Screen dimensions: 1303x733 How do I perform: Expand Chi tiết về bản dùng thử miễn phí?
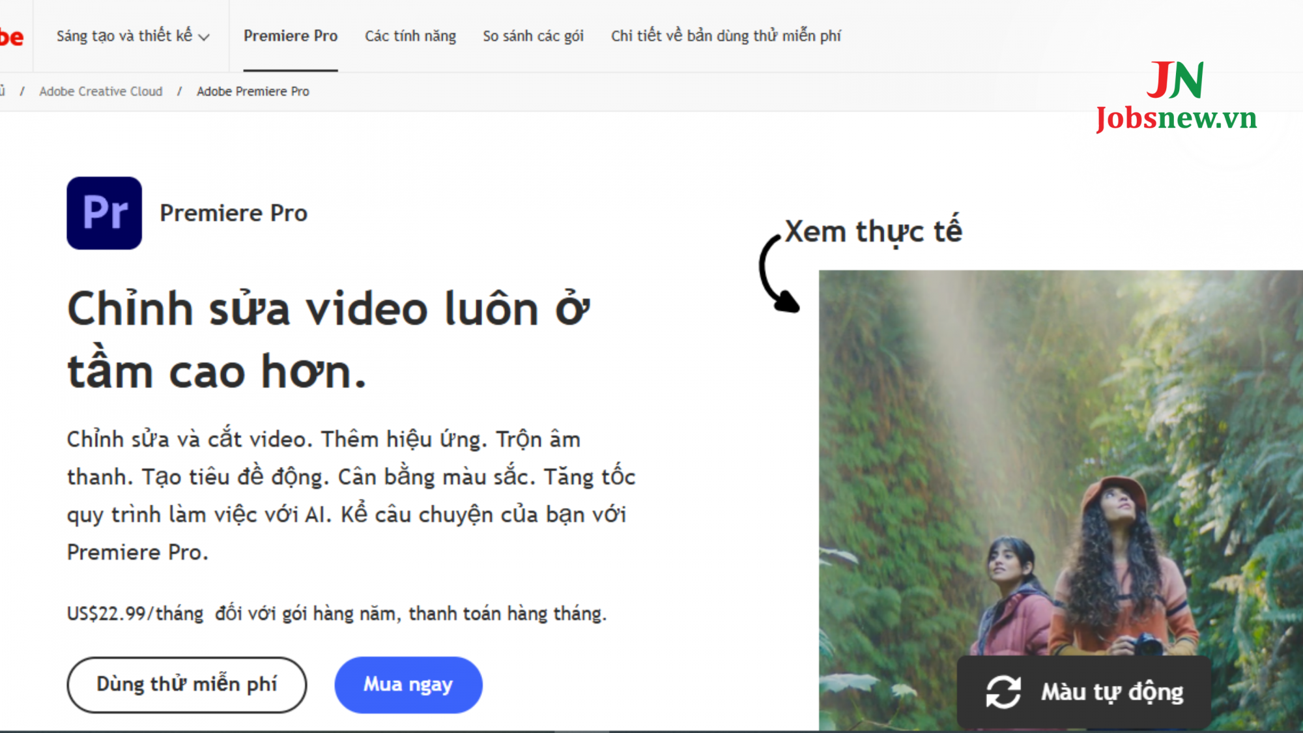725,35
